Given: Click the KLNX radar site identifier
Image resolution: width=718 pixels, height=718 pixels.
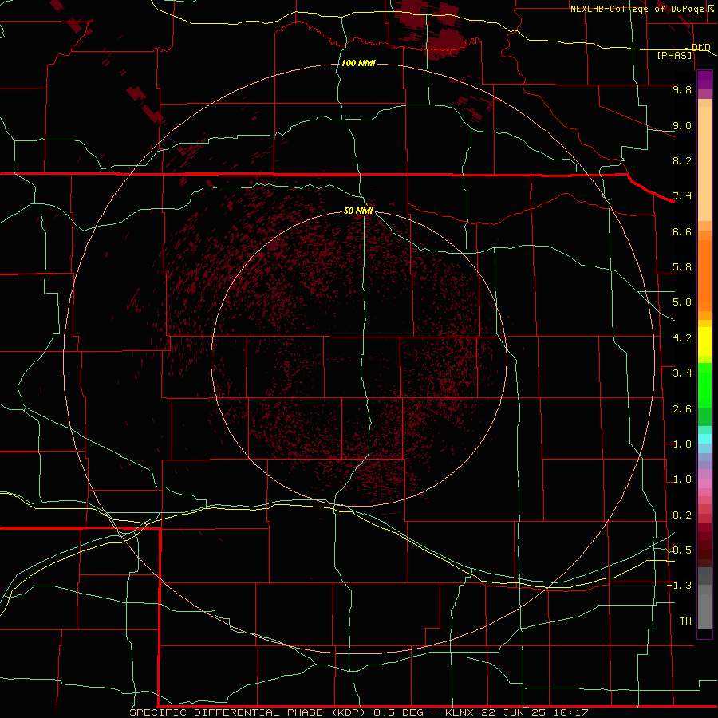Looking at the screenshot, I should pos(460,712).
